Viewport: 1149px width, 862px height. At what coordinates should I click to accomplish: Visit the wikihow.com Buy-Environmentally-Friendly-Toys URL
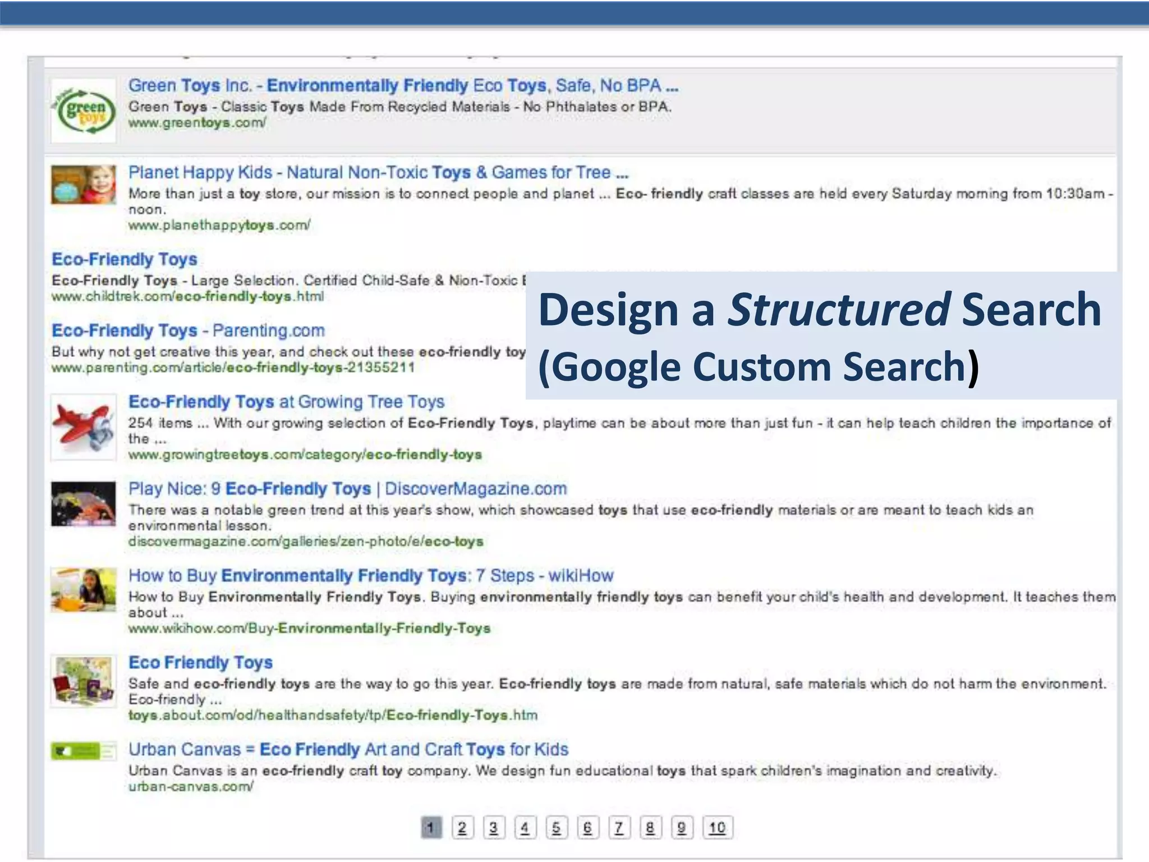(310, 629)
